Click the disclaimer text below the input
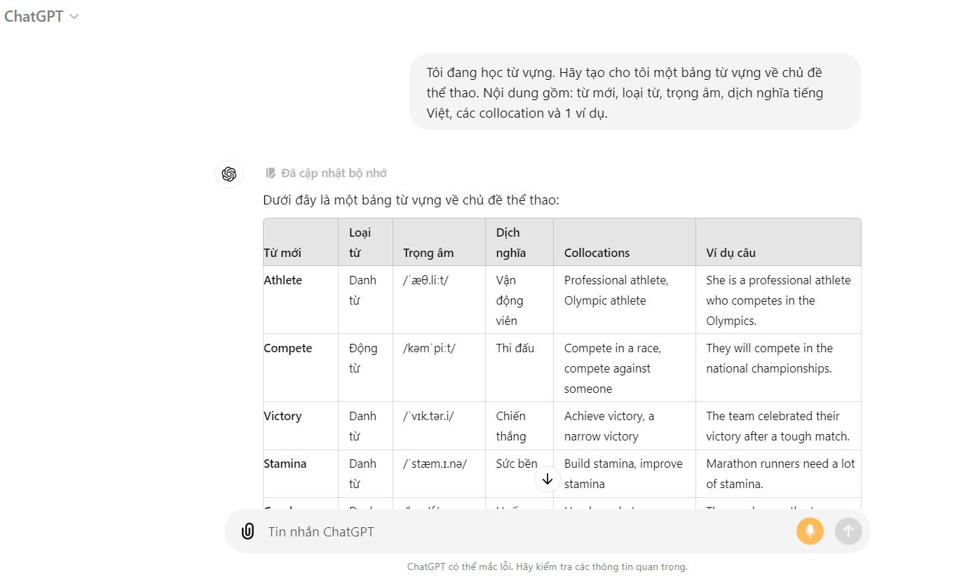 click(547, 566)
